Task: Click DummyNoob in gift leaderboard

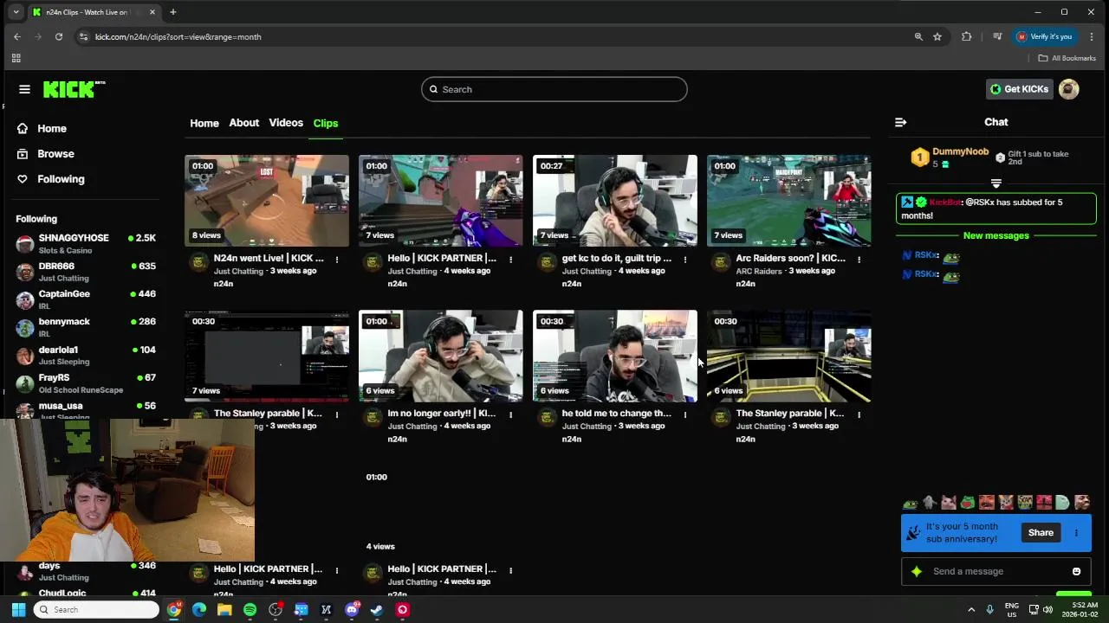Action: (960, 151)
